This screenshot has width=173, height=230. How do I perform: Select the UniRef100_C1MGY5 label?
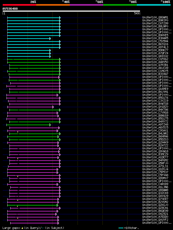click(x=155, y=71)
